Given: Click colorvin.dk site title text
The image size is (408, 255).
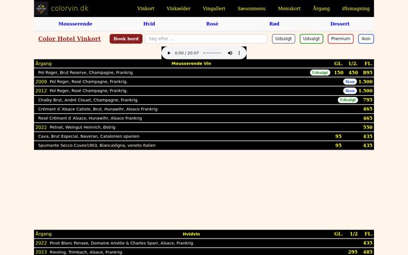Looking at the screenshot, I should pyautogui.click(x=70, y=8).
